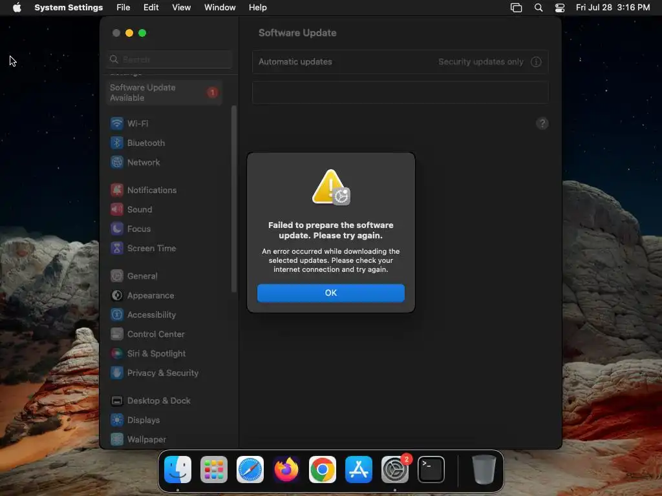Viewport: 662px width, 496px height.
Task: Open the View menu
Action: point(182,8)
